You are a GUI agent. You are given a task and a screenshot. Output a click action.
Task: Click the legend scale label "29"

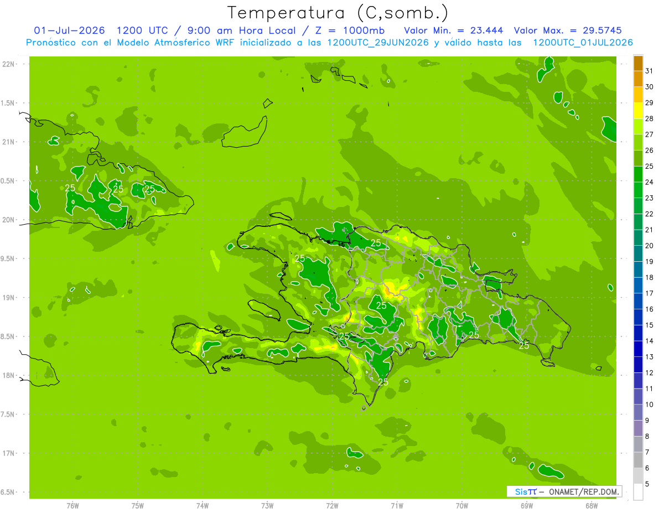click(x=649, y=102)
